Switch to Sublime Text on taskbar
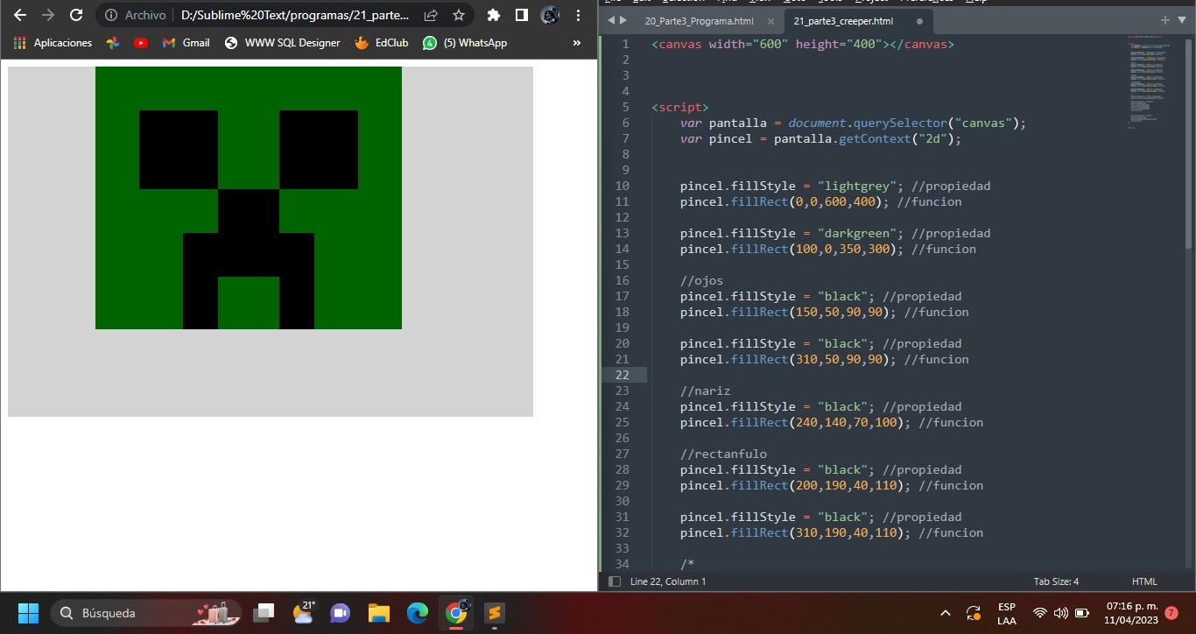1196x634 pixels. 494,613
